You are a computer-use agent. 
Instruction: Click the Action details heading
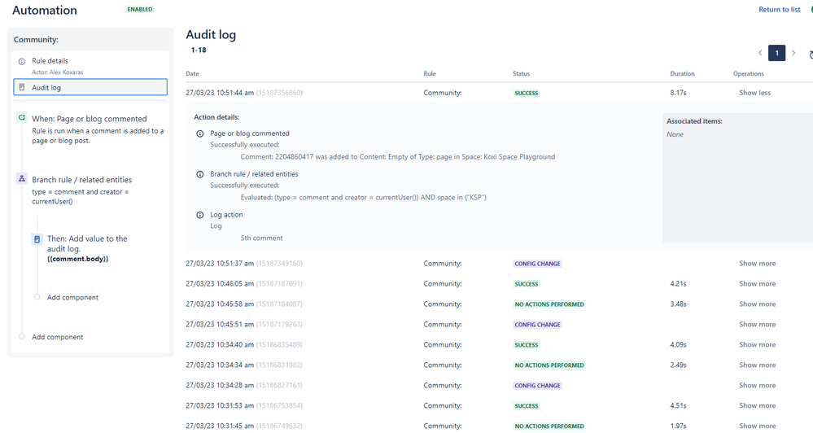pos(216,117)
